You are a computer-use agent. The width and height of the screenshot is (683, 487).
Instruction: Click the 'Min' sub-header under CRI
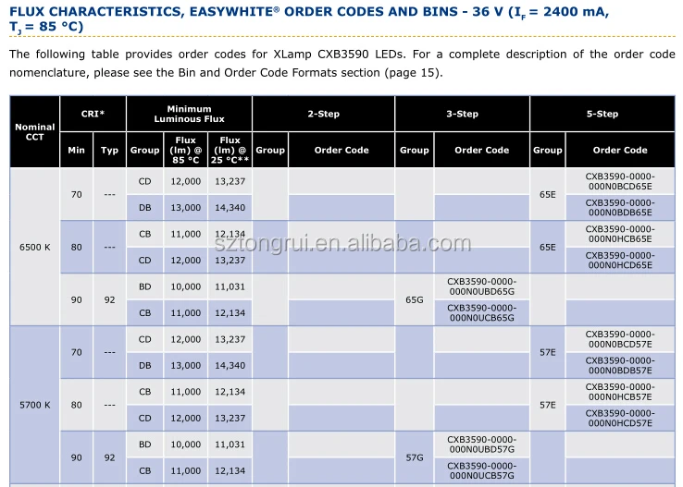76,150
